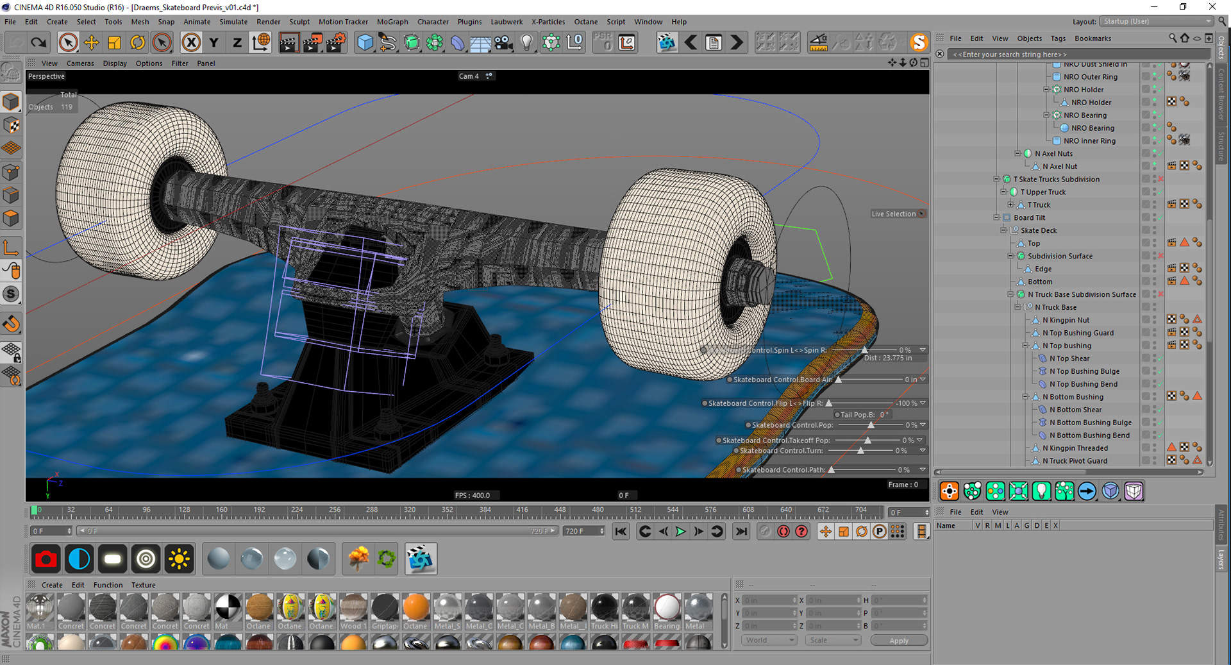1231x665 pixels.
Task: Click the orange move keyframe icon
Action: 826,532
